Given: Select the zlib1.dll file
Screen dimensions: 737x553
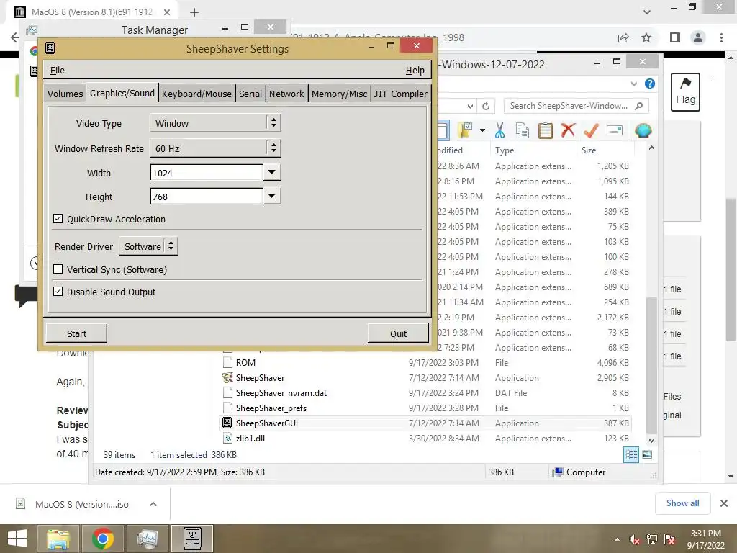Looking at the screenshot, I should click(x=426, y=438).
